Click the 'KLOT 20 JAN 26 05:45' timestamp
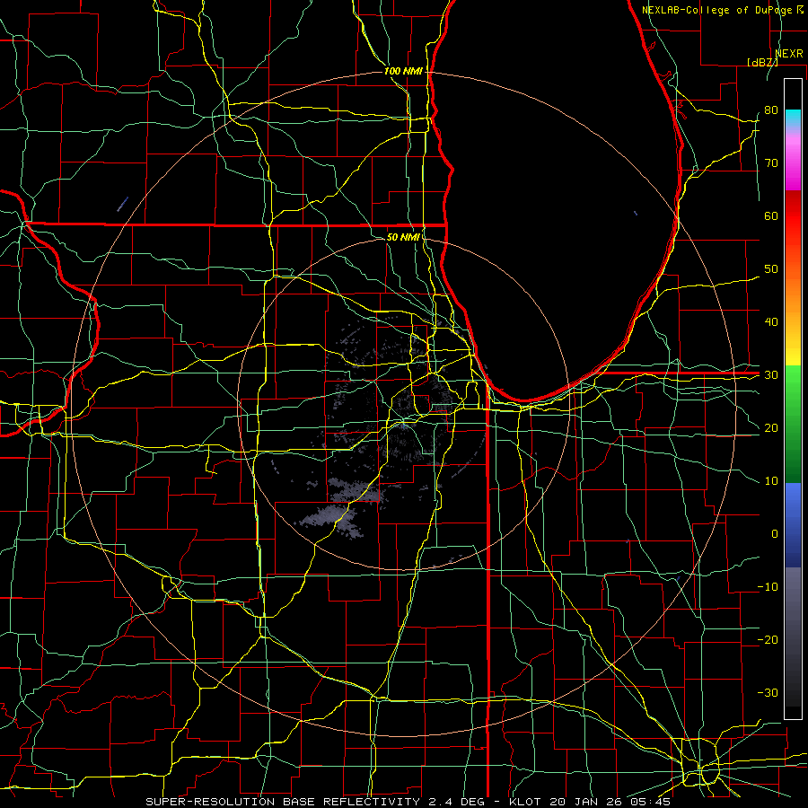This screenshot has height=808, width=808. [x=590, y=802]
